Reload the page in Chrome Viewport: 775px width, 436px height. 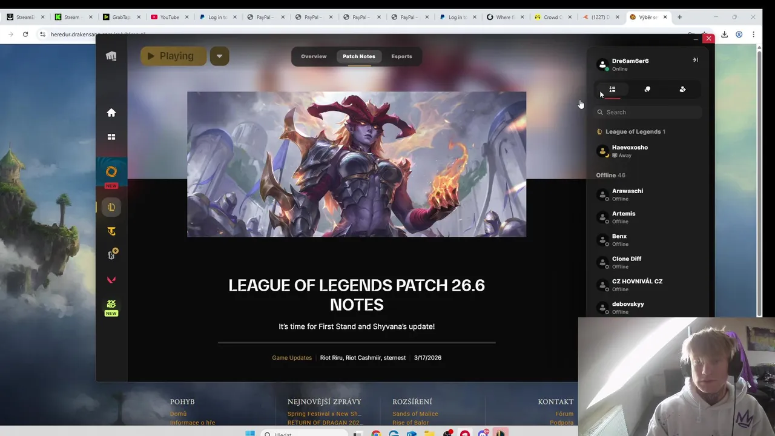(25, 35)
